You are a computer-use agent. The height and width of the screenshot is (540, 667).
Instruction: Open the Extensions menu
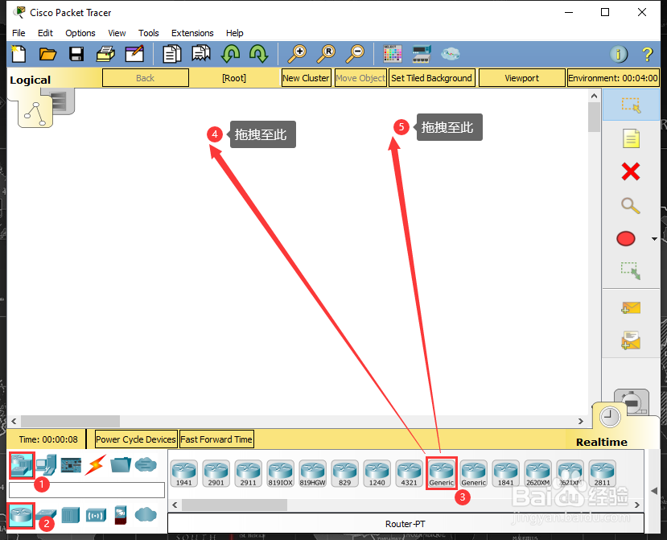click(192, 33)
